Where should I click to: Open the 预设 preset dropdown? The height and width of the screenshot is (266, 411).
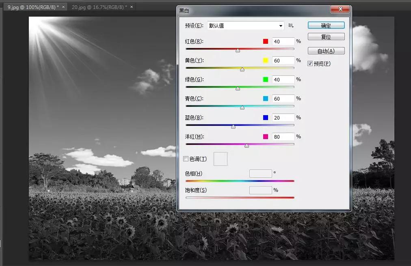tap(246, 26)
